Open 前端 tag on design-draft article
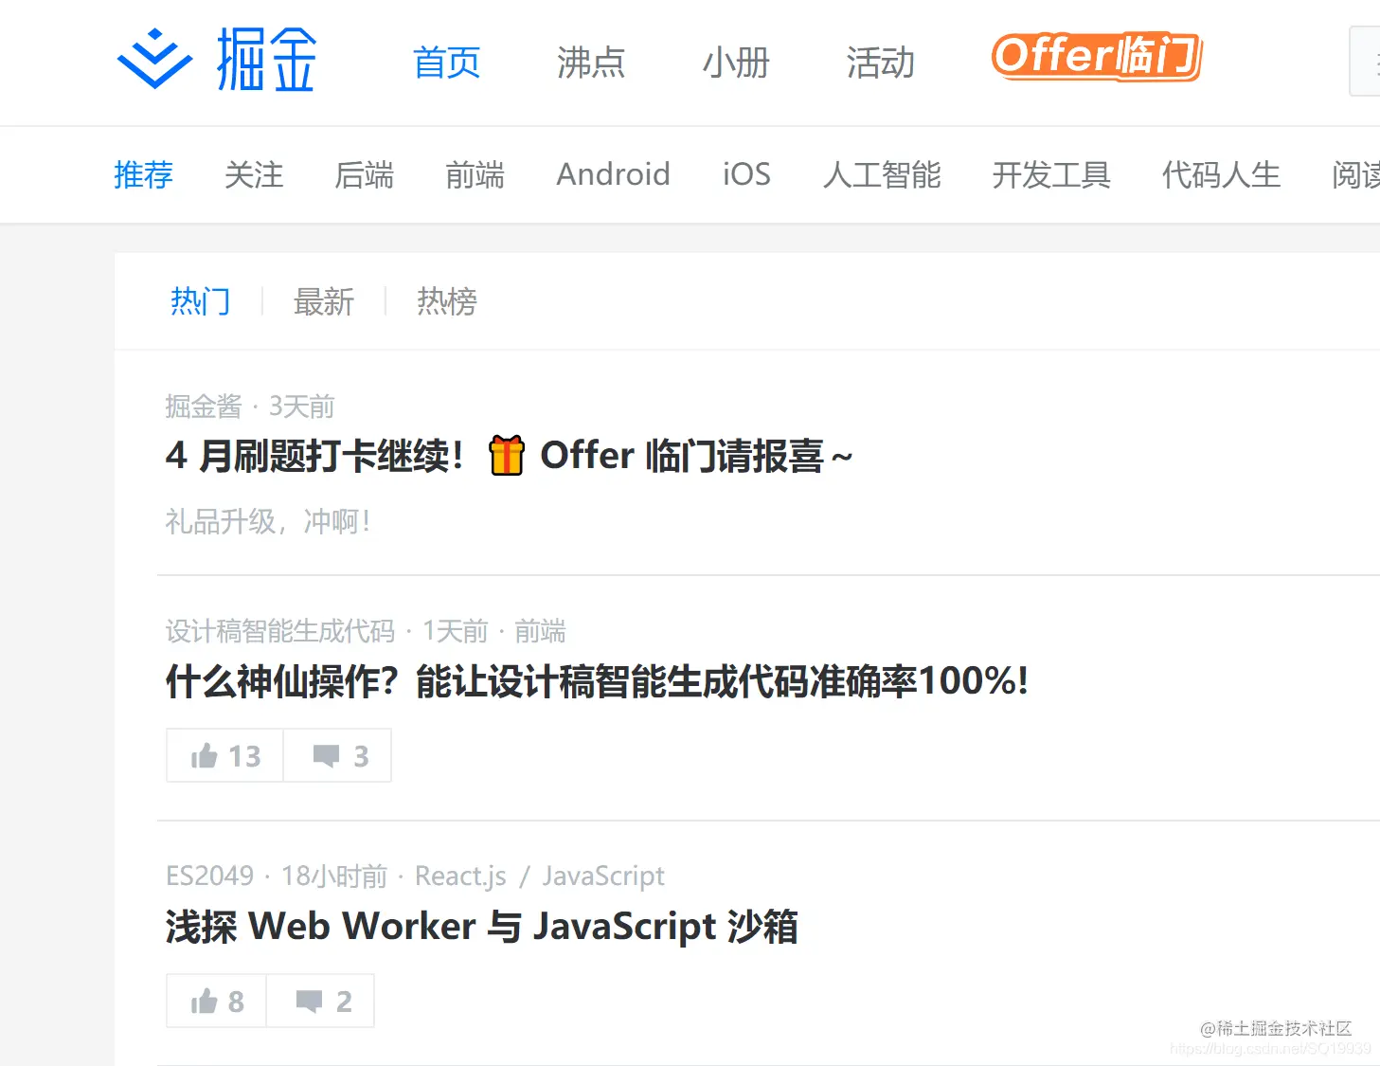1380x1066 pixels. pyautogui.click(x=540, y=631)
